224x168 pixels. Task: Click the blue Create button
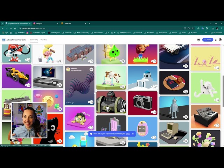point(208,40)
